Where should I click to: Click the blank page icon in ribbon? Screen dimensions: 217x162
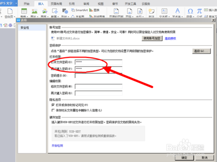point(10,11)
